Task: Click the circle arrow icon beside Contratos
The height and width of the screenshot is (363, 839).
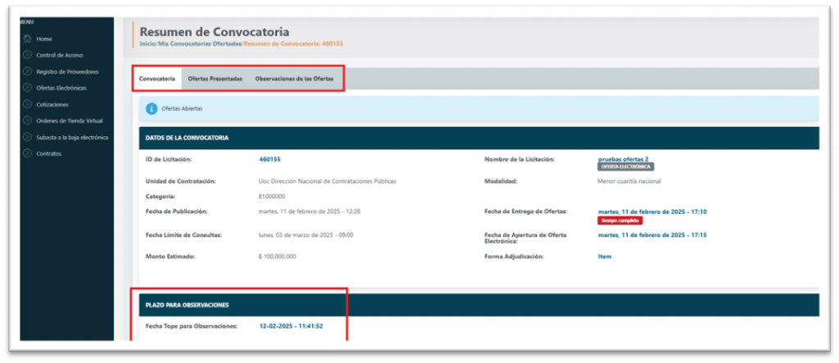Action: (27, 154)
